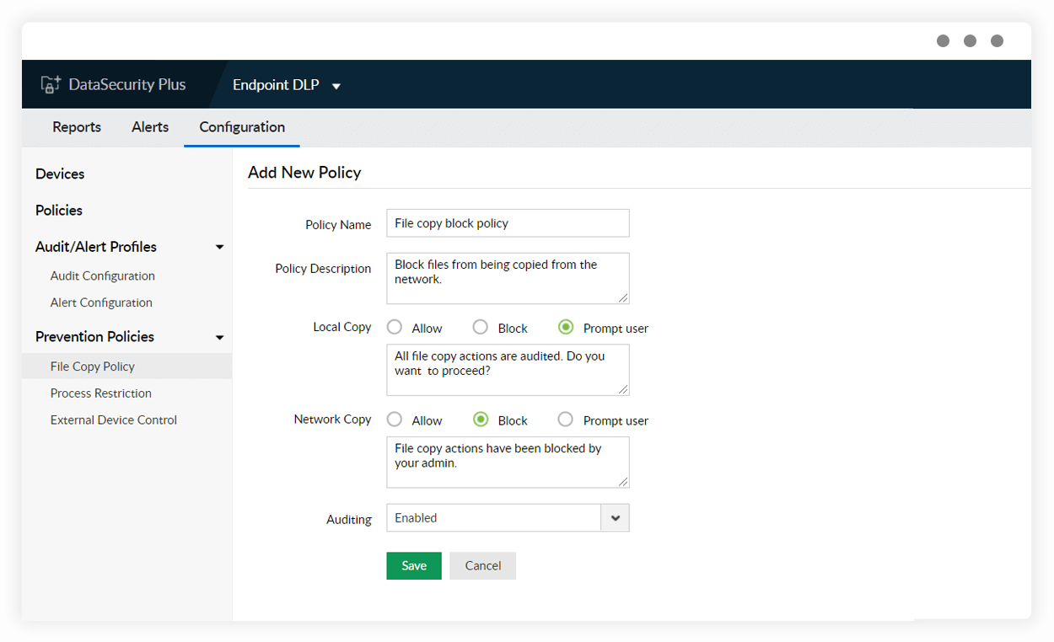
Task: Select File Copy Policy in the sidebar
Action: [x=92, y=366]
